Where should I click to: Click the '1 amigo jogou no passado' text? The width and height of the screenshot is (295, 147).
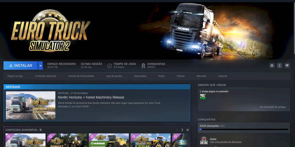click(x=214, y=91)
